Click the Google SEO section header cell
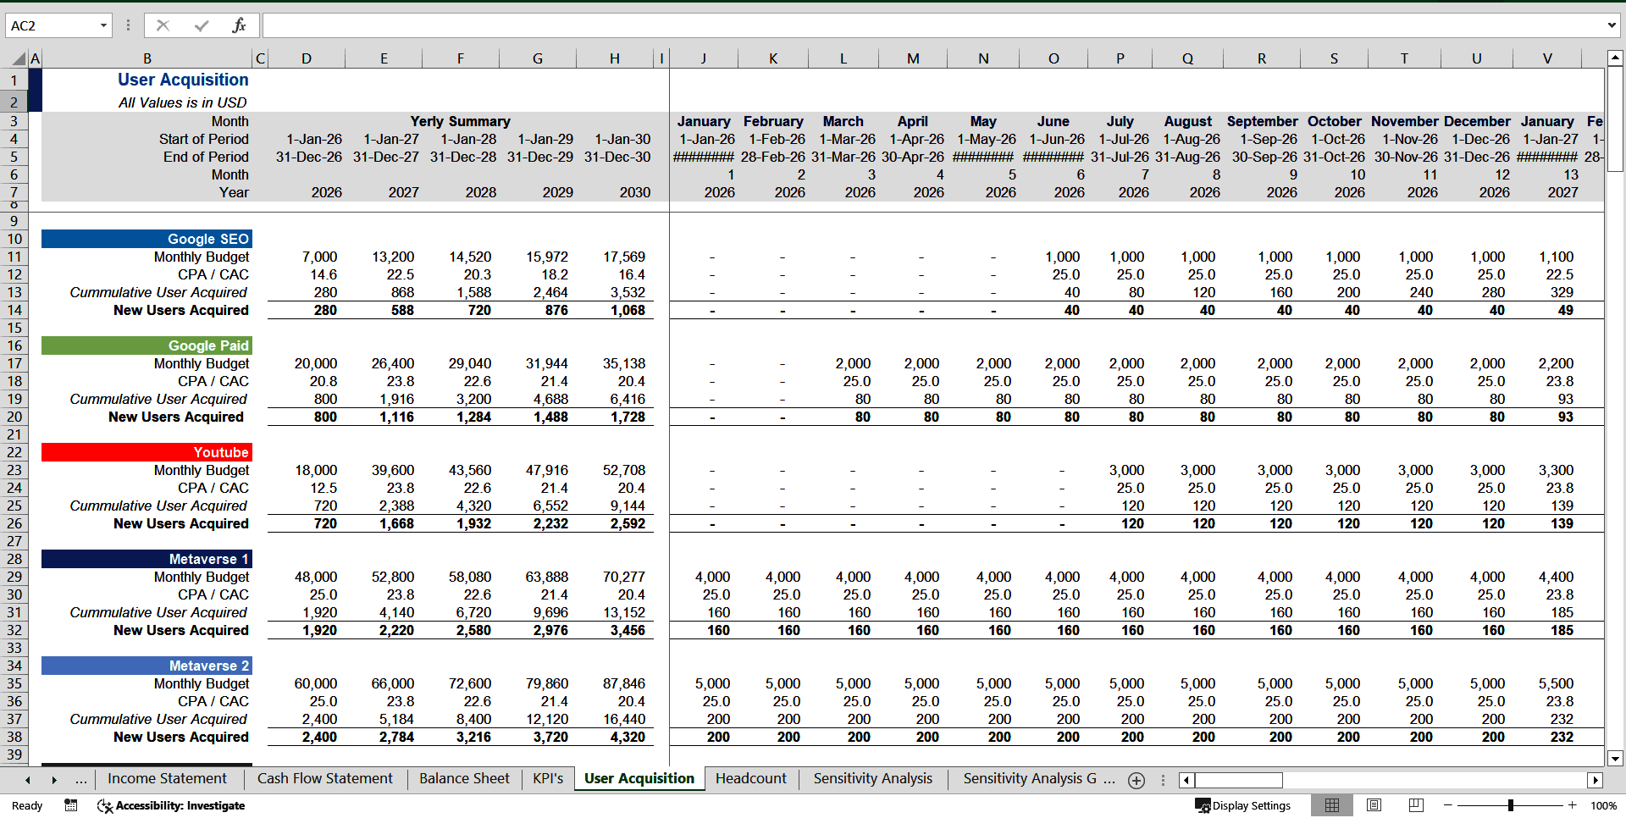1626x818 pixels. point(147,239)
